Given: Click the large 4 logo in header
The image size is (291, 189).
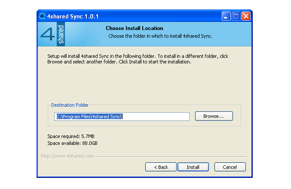Looking at the screenshot, I should [47, 34].
